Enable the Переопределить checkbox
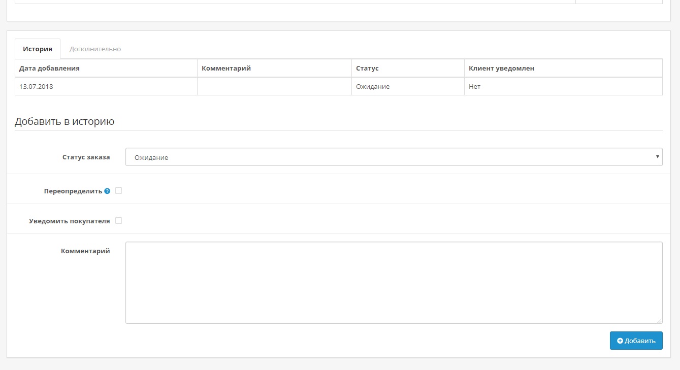Viewport: 680px width, 370px height. point(118,191)
